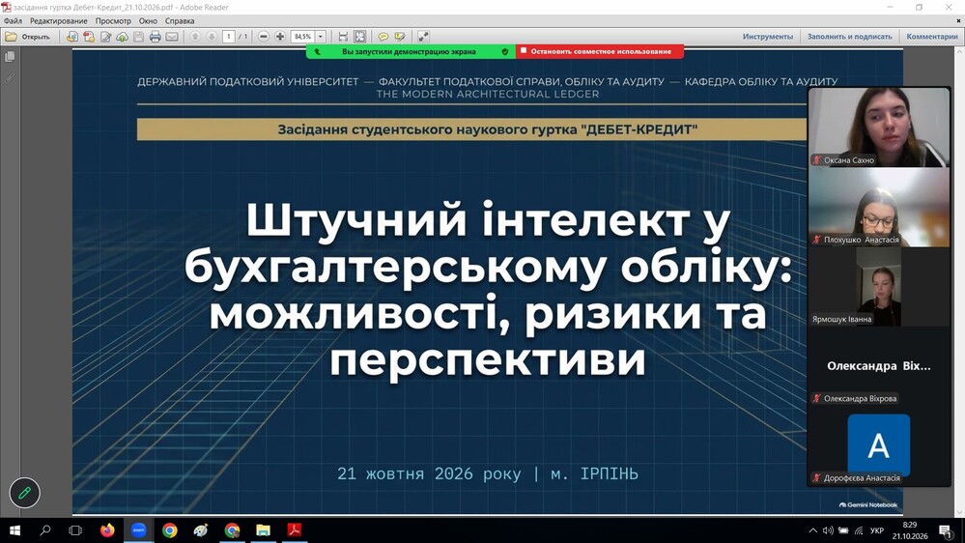Viewport: 965px width, 543px height.
Task: Add a sticky note comment icon
Action: (383, 37)
